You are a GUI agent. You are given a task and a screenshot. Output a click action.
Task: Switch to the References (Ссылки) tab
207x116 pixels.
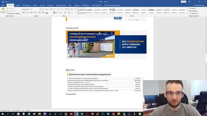pos(42,5)
